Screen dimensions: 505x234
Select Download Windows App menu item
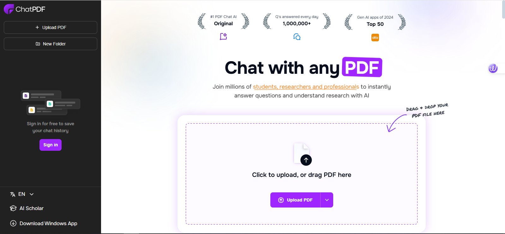[x=44, y=223]
